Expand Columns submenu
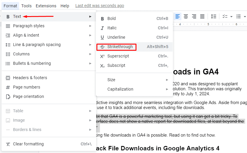 click(x=49, y=54)
